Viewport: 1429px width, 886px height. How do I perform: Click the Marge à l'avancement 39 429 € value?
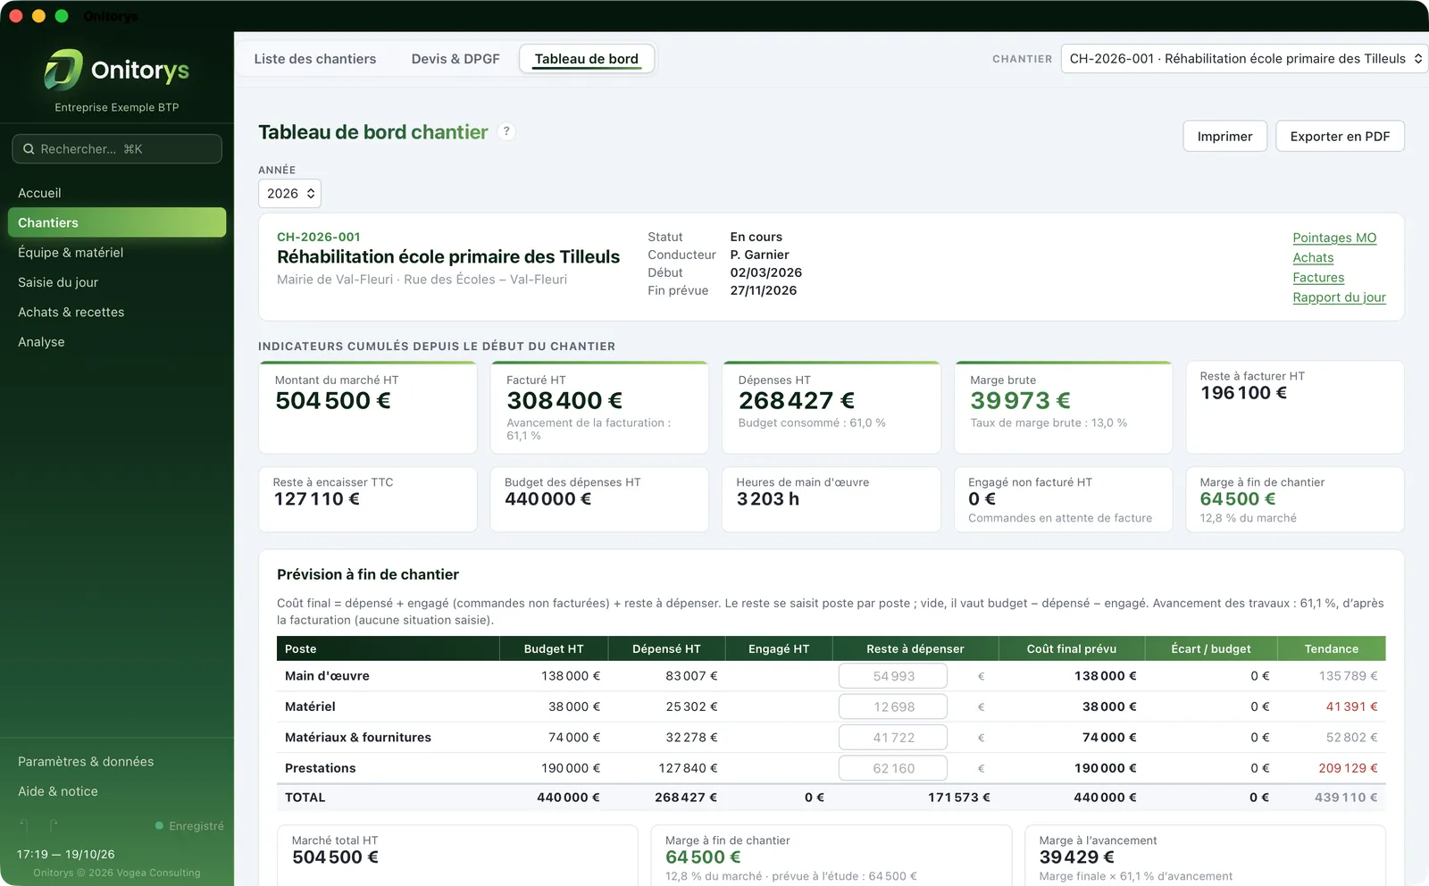[x=1076, y=857]
